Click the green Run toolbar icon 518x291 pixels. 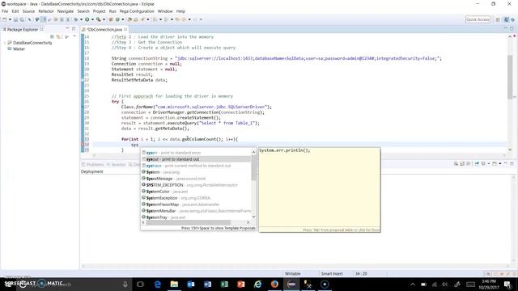[87, 19]
